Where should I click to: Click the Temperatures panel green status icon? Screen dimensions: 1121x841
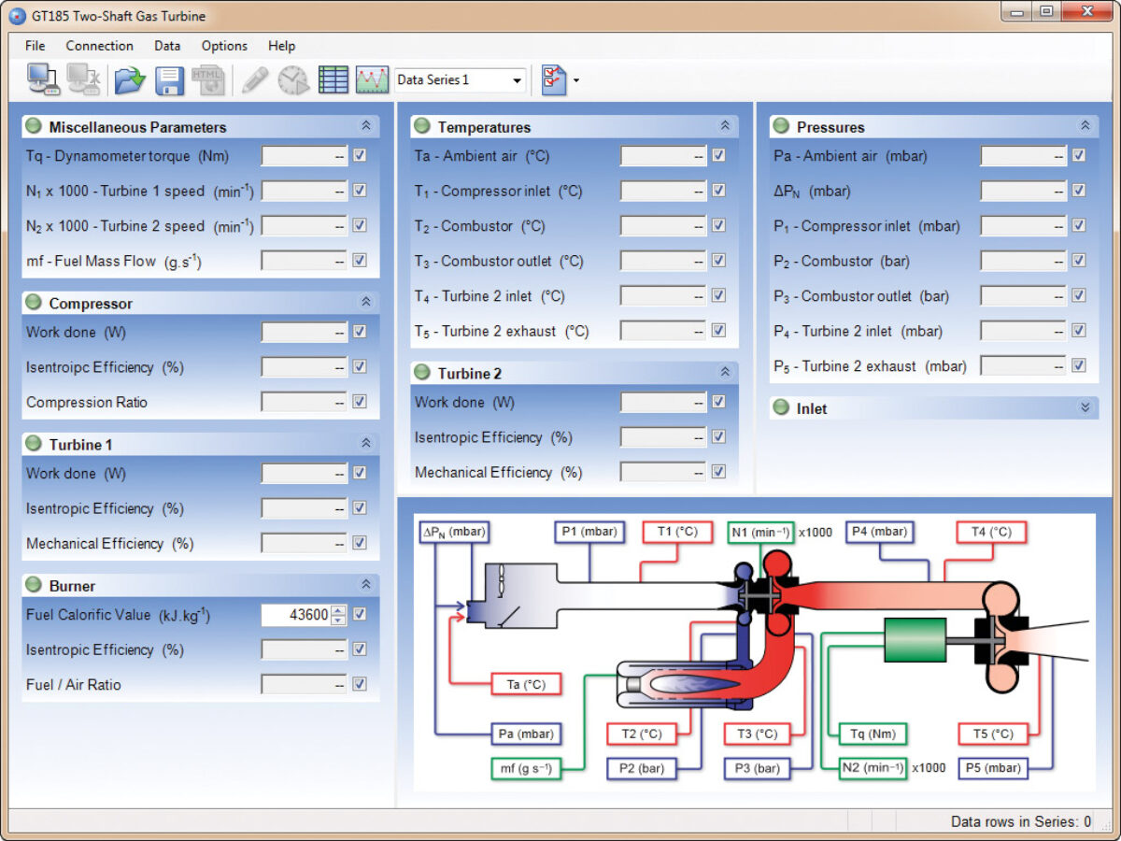[x=422, y=126]
